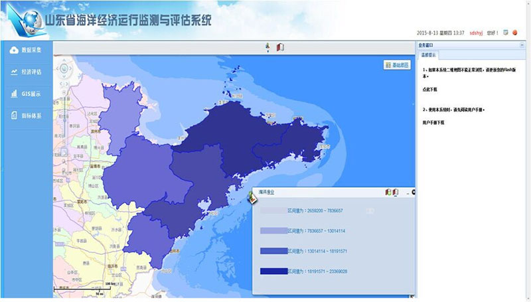Open the 数据采集 data collection menu
The image size is (531, 302).
[26, 50]
